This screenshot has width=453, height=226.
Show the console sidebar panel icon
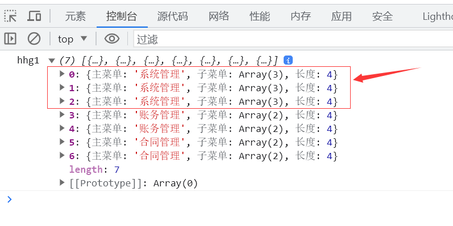click(x=10, y=39)
